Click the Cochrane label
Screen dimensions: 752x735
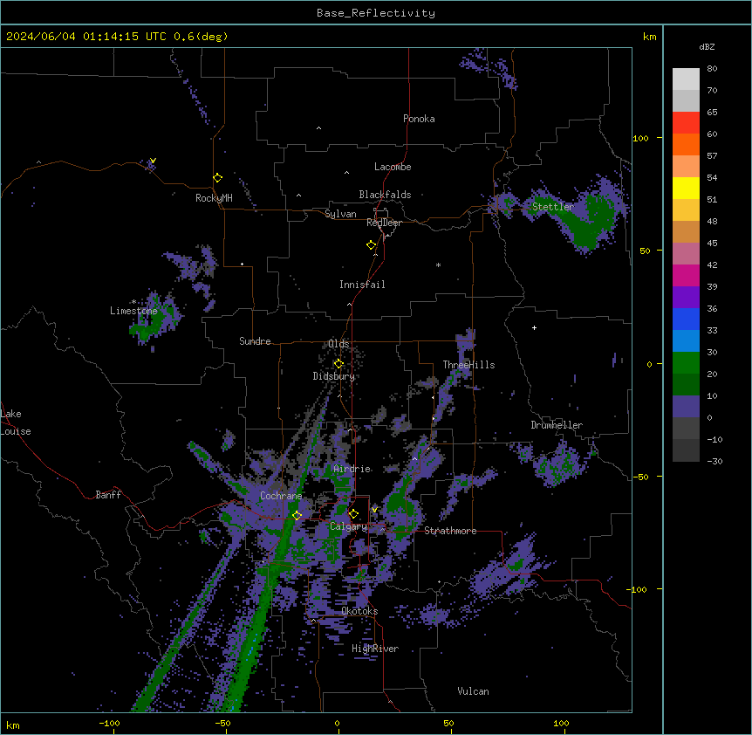pyautogui.click(x=281, y=496)
